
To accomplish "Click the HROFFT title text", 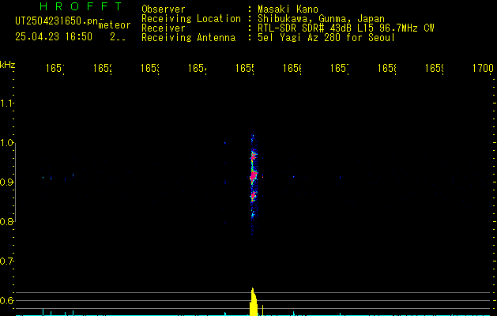I will 81,6.
